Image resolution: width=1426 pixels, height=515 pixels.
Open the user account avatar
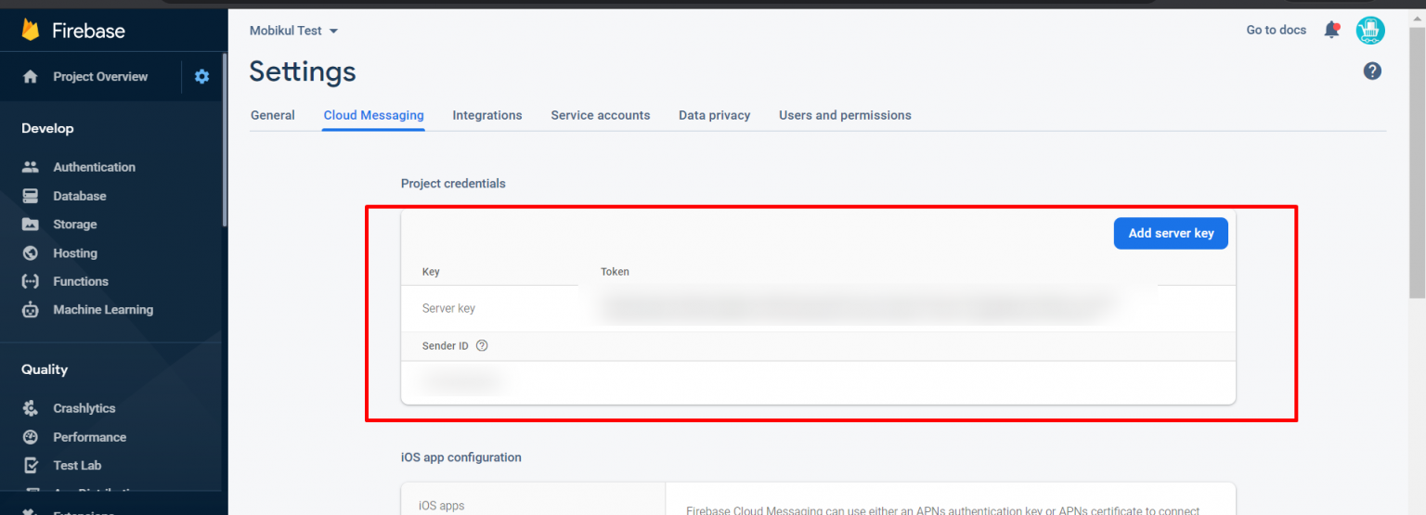click(x=1370, y=31)
